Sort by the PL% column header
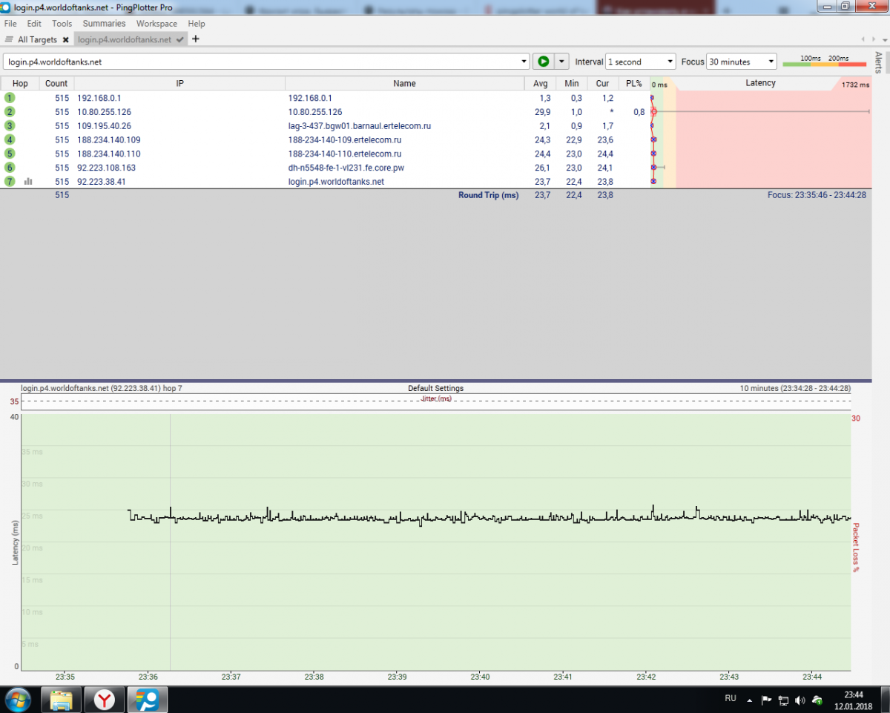The width and height of the screenshot is (890, 713). (x=633, y=84)
